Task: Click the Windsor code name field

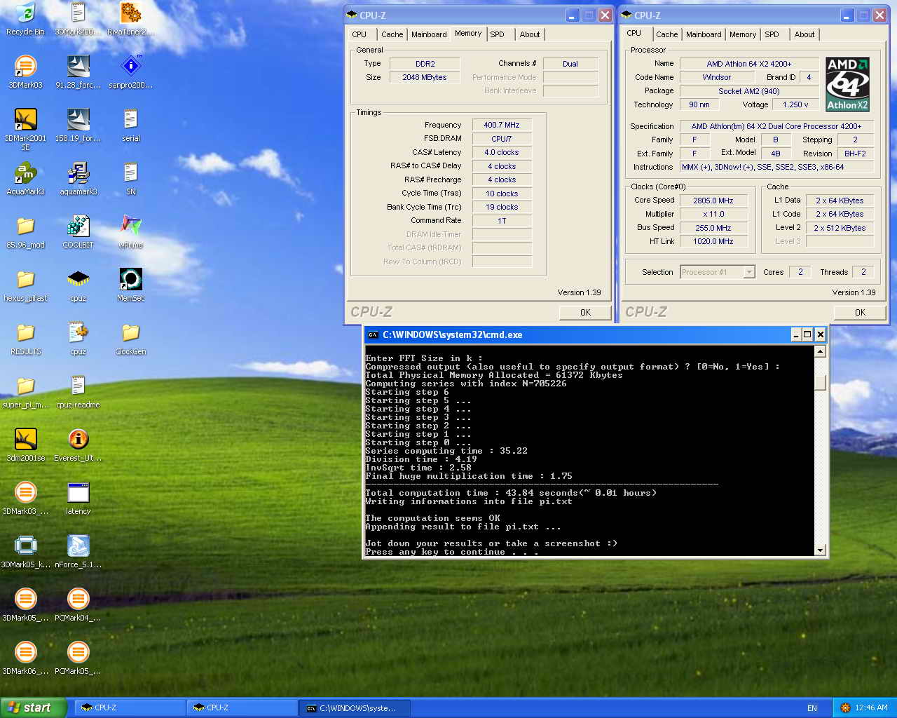Action: 717,77
